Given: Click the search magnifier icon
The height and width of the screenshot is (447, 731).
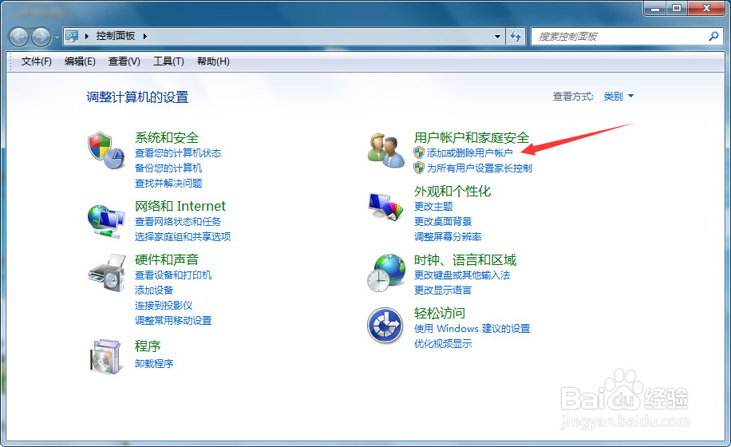Looking at the screenshot, I should point(713,36).
